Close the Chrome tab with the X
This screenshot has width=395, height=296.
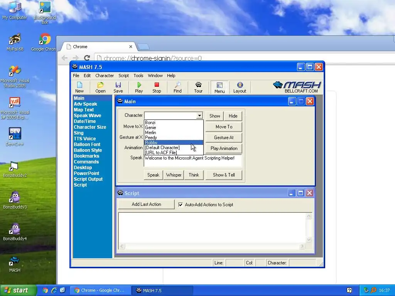pos(131,47)
